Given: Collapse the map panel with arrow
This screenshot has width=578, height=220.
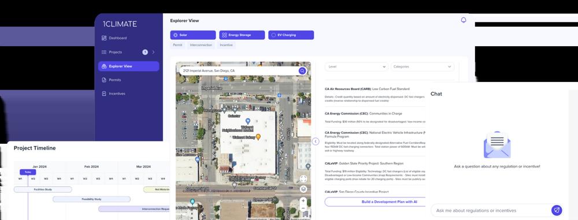Looking at the screenshot, I should point(316,141).
